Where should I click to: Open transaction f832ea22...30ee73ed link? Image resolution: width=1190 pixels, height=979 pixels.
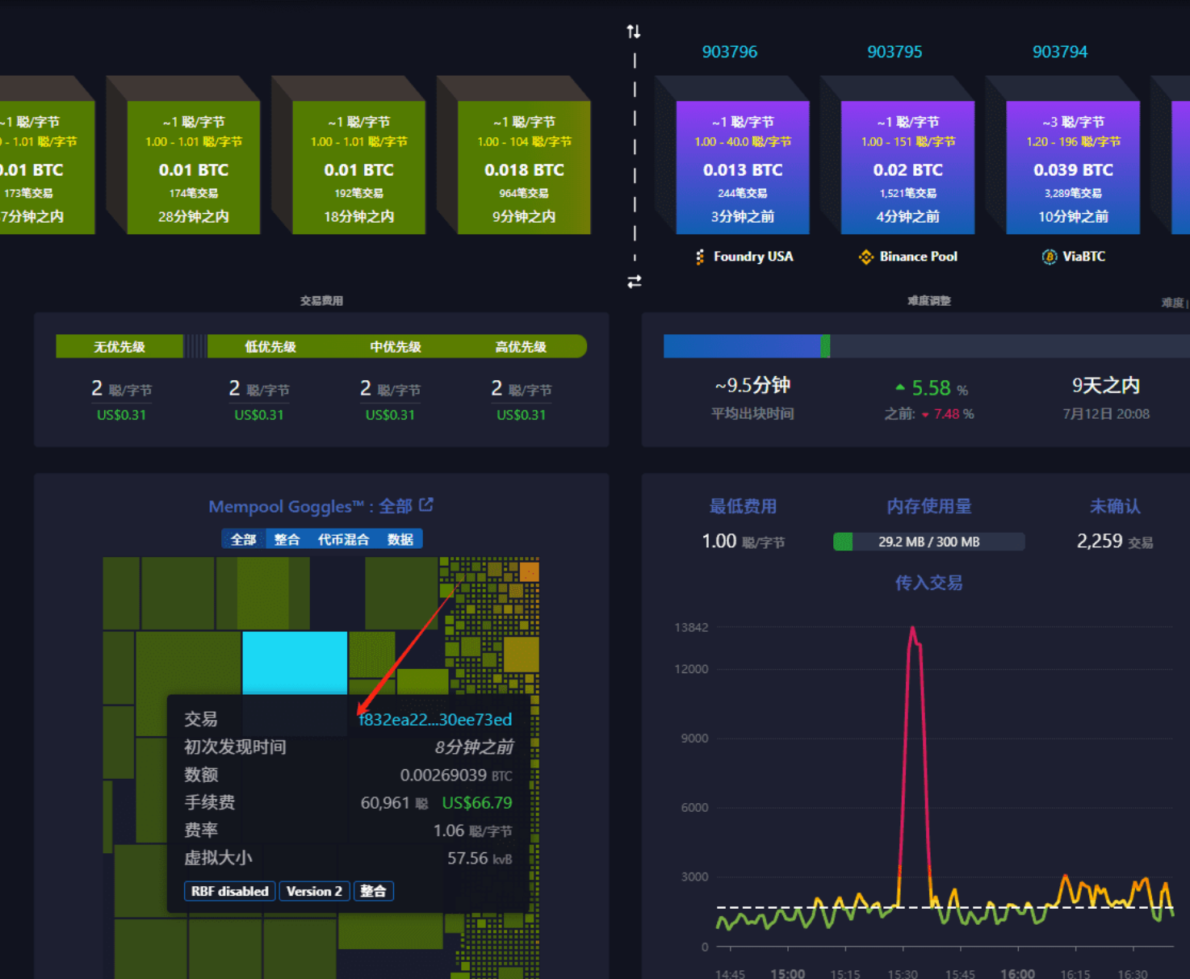point(435,719)
